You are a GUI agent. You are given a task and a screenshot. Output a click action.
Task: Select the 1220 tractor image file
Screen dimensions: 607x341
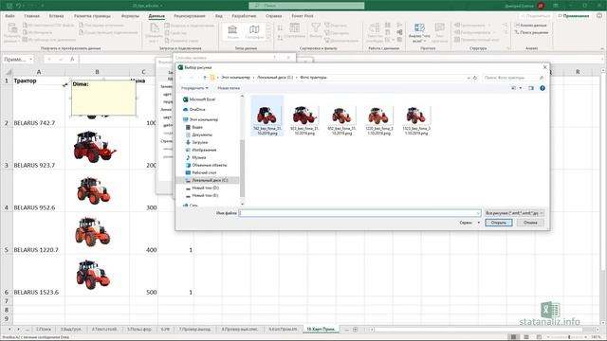click(x=378, y=120)
